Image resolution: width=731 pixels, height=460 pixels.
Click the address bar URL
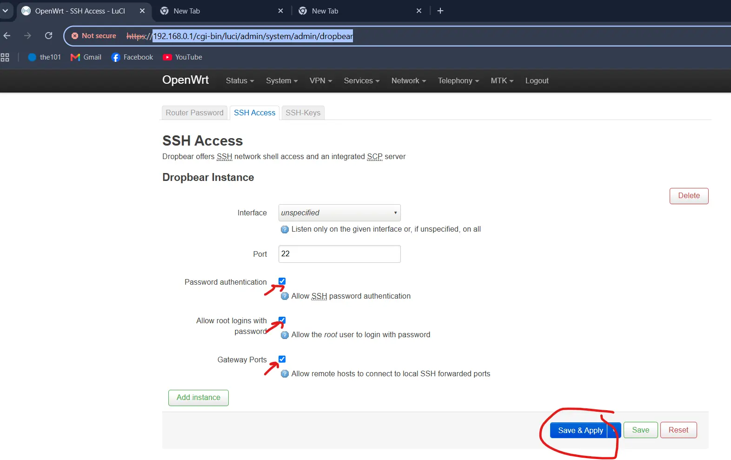pyautogui.click(x=239, y=36)
